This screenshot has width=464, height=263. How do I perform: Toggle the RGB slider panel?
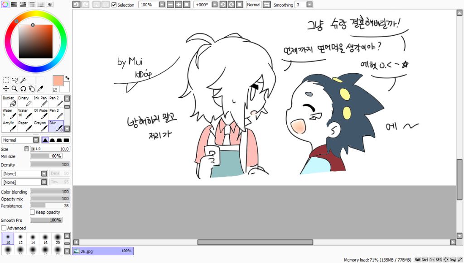[x=14, y=5]
